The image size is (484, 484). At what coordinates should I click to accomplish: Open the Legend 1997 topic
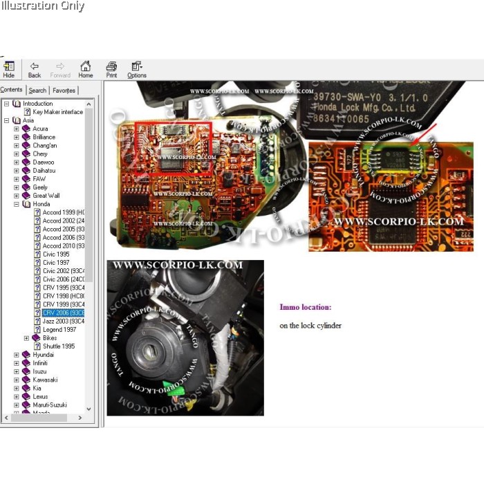[x=59, y=330]
